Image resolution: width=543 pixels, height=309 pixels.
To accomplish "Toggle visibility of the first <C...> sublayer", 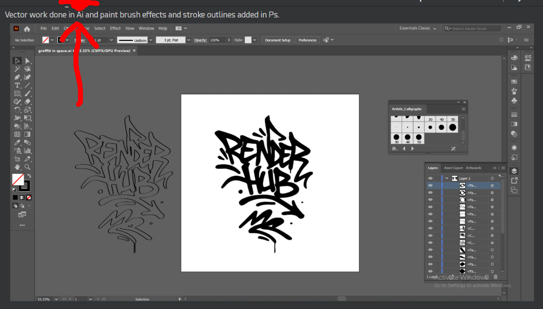I will point(430,229).
